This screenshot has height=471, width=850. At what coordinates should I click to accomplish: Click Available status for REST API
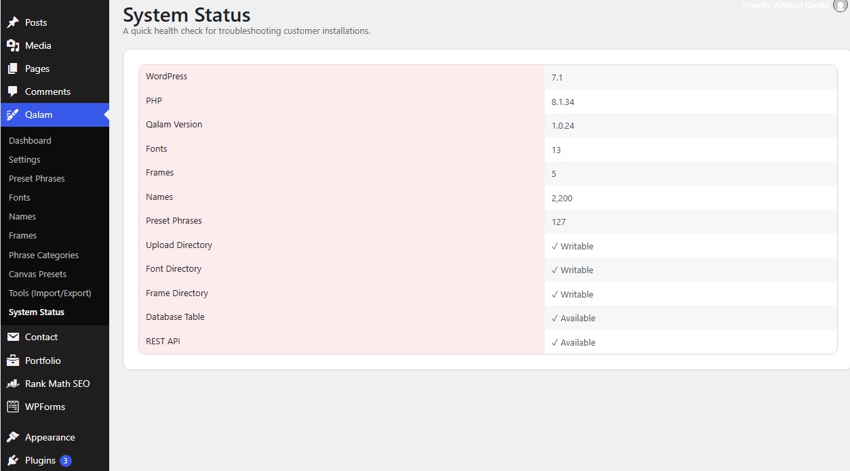[x=574, y=343]
